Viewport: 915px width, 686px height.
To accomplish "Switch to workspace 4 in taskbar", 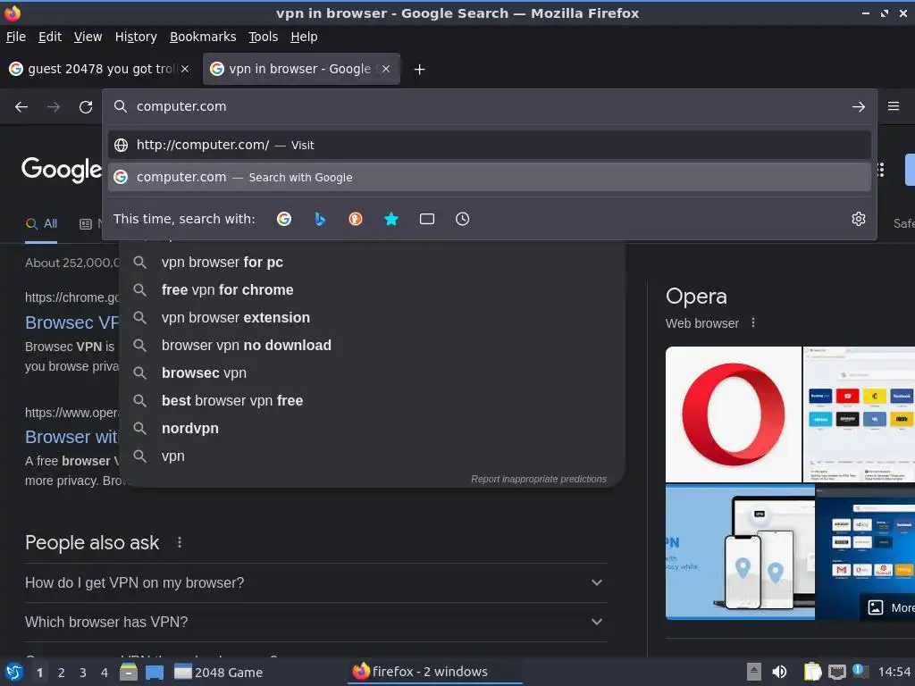I will pyautogui.click(x=105, y=673).
